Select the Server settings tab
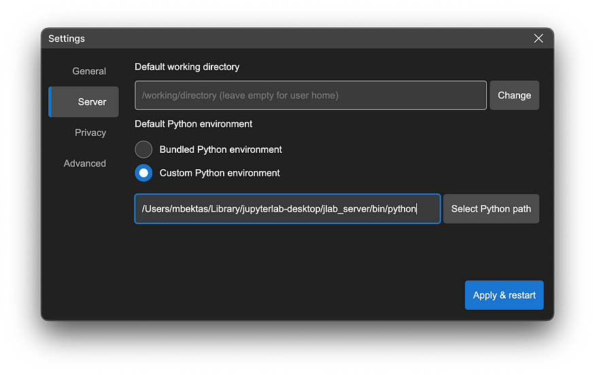The width and height of the screenshot is (595, 375). pyautogui.click(x=84, y=102)
